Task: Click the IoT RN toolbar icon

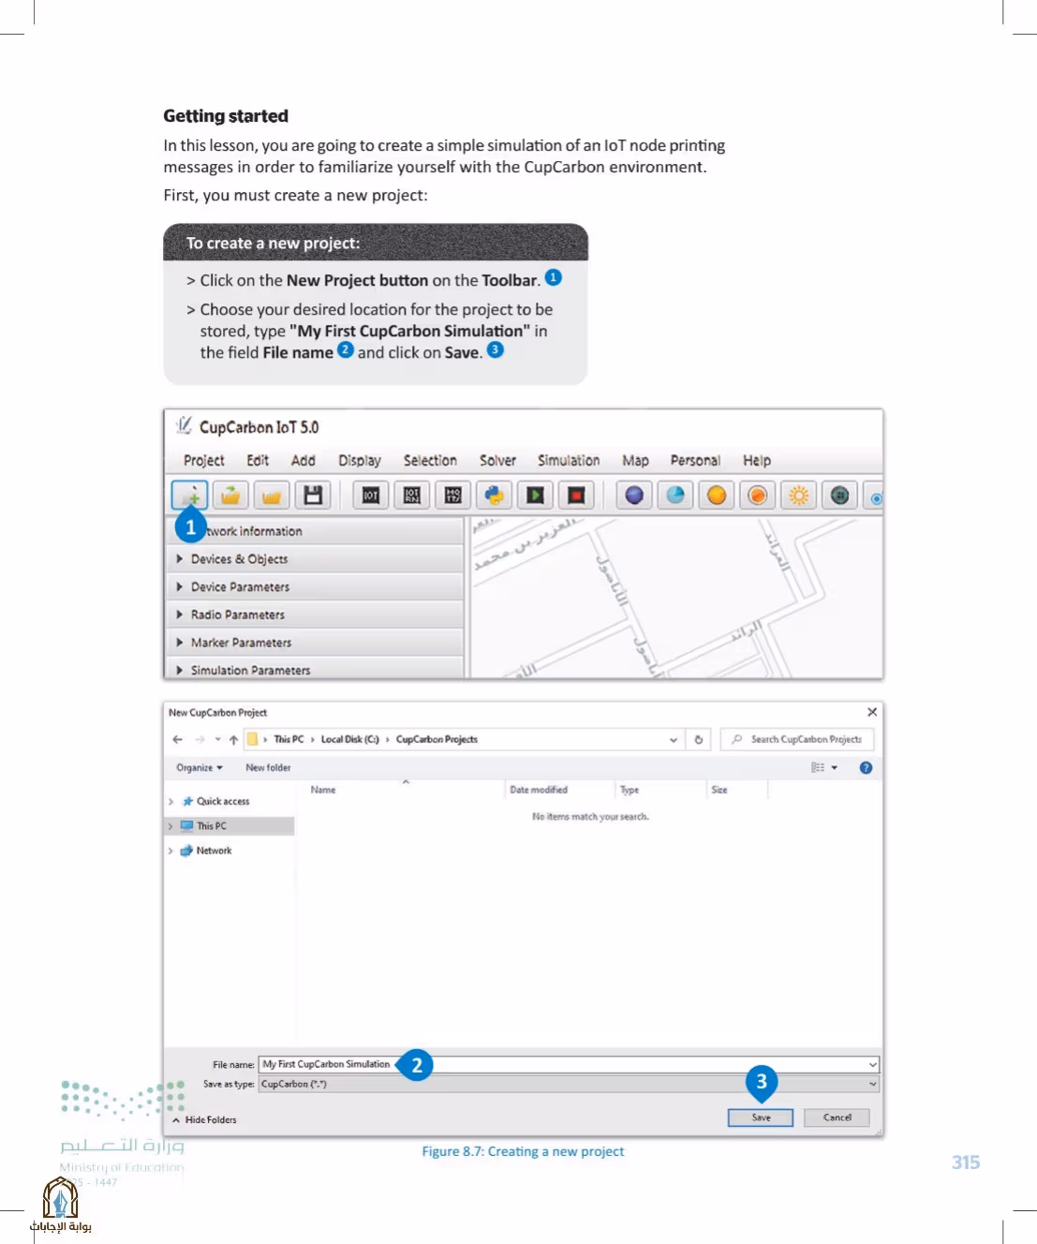Action: click(x=412, y=495)
